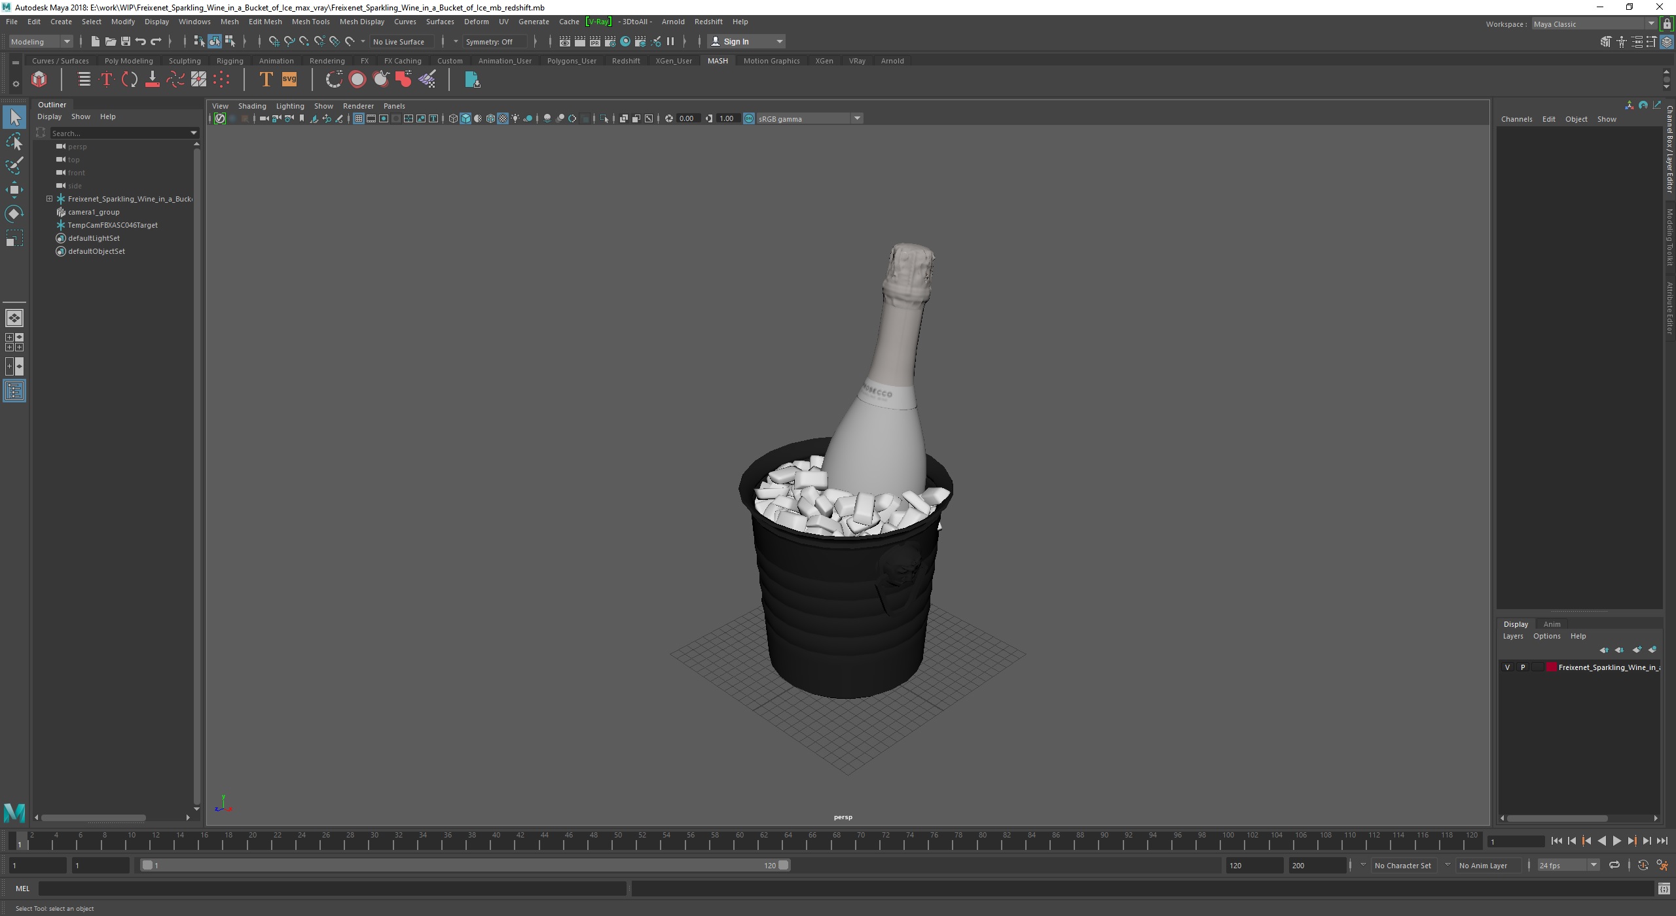Click the red layer color swatch
Screen dimensions: 1676x916
click(1551, 667)
